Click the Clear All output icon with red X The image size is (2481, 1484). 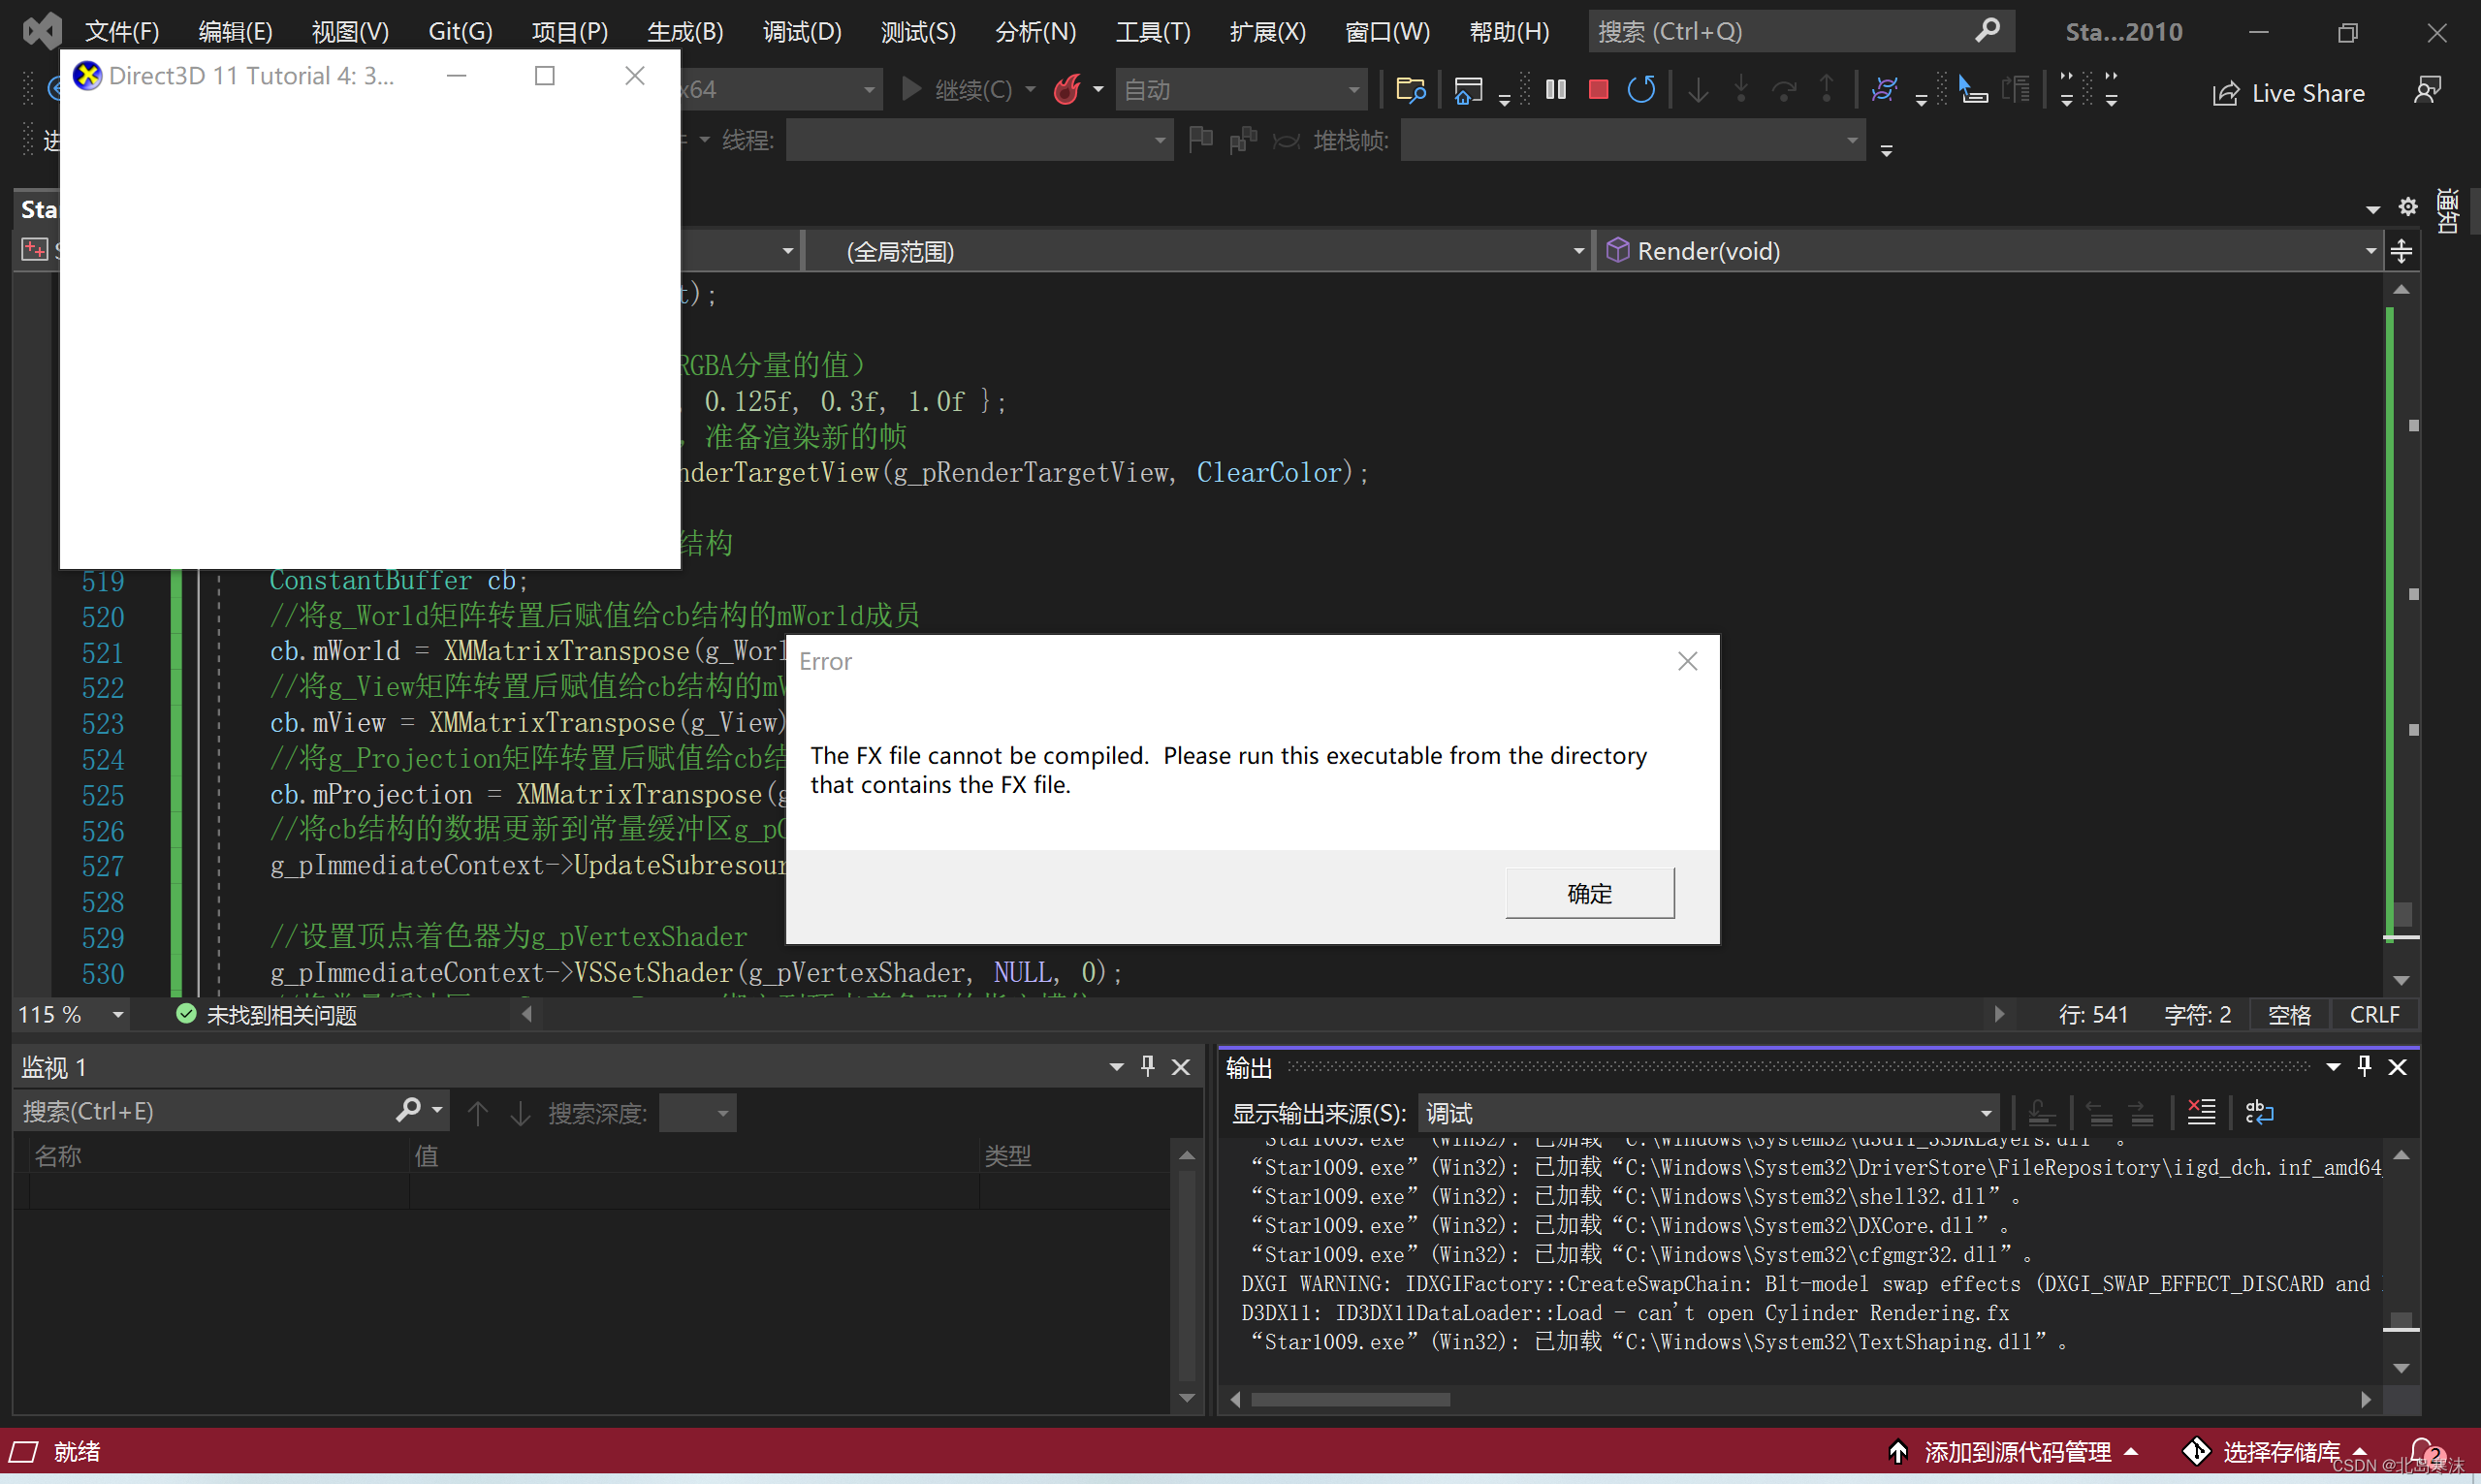click(2201, 1112)
